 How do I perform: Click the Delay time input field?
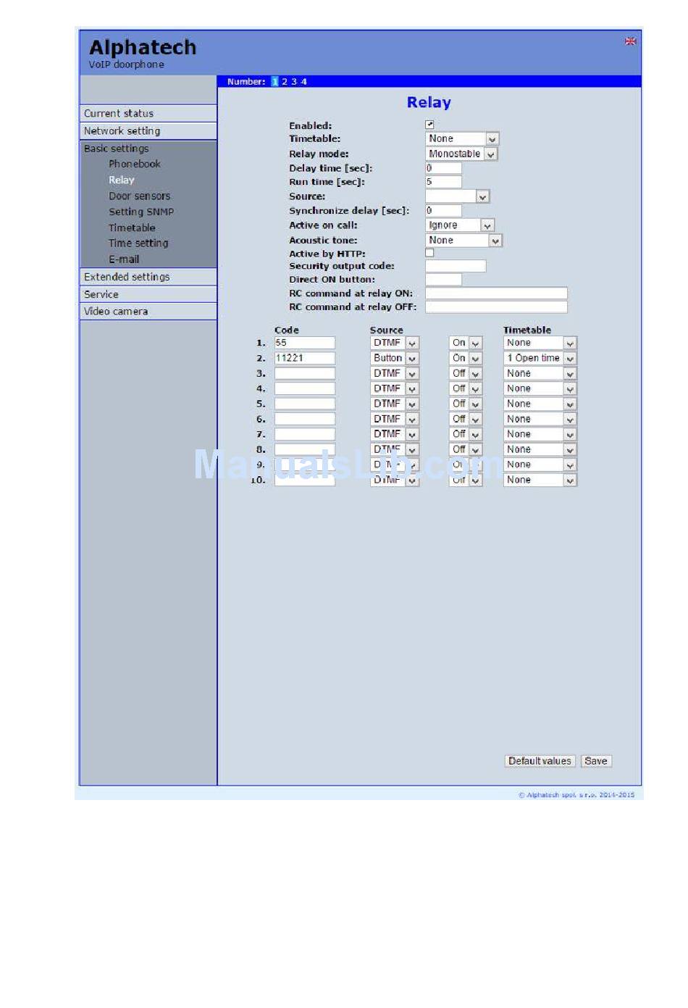point(443,168)
